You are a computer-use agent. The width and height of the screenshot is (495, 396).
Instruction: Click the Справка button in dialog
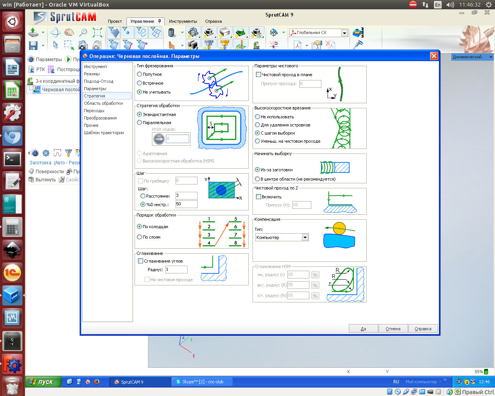(x=423, y=329)
